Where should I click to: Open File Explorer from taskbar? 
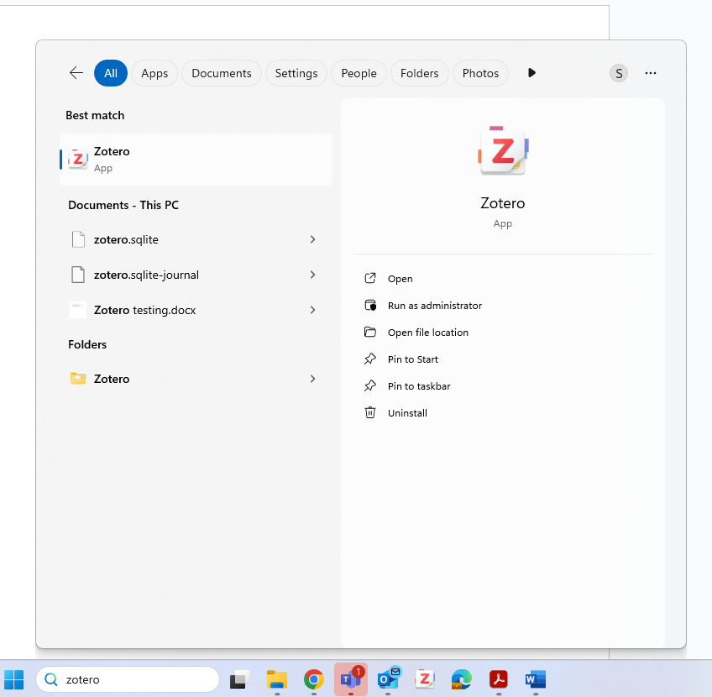[277, 679]
